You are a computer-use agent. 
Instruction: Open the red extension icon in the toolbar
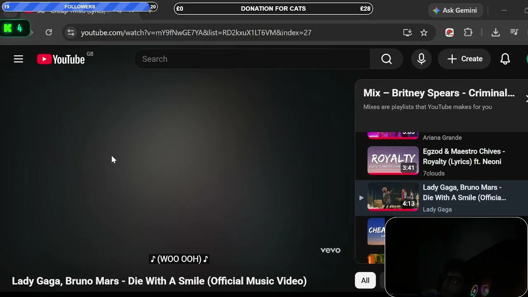click(x=450, y=33)
